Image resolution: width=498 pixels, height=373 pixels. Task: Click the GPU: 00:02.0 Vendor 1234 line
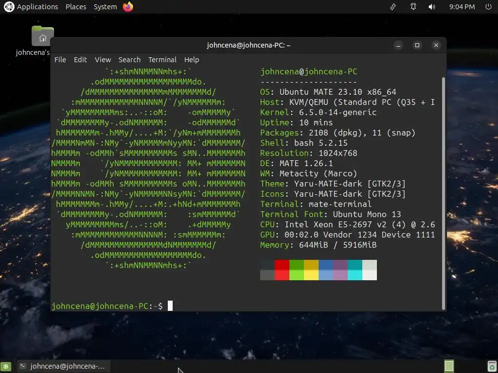click(x=347, y=235)
